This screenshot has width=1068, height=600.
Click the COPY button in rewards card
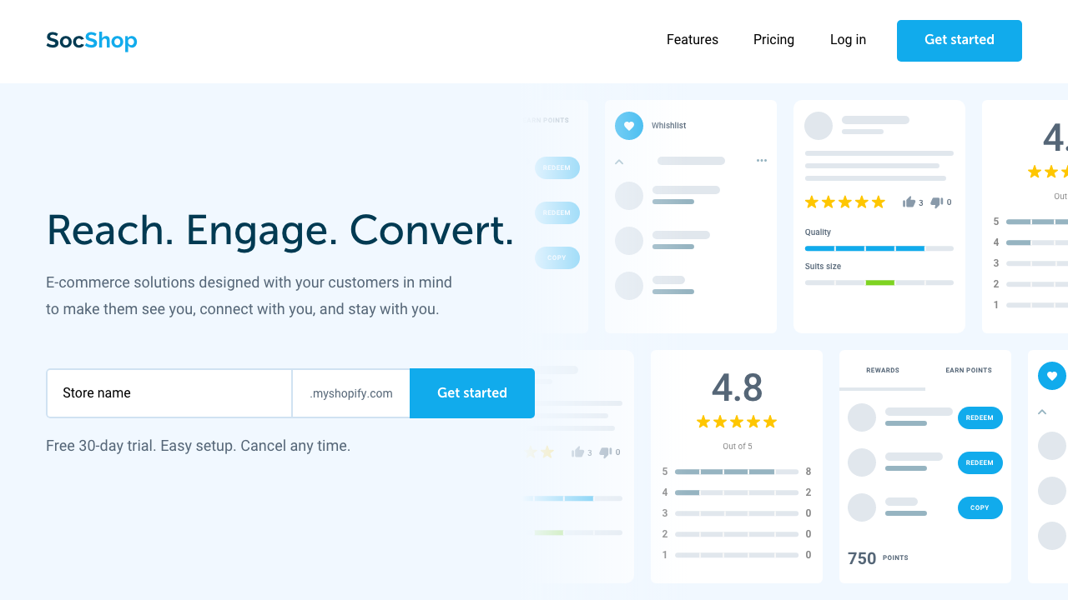point(980,507)
